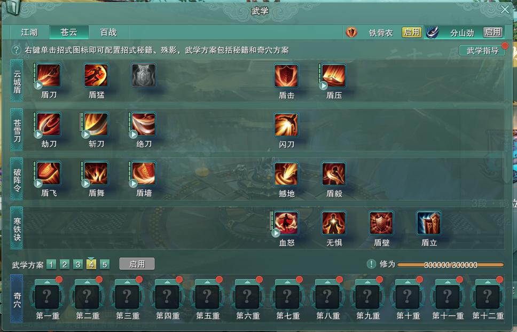The image size is (517, 332).
Task: Select the 盾刀 skill icon
Action: (49, 75)
